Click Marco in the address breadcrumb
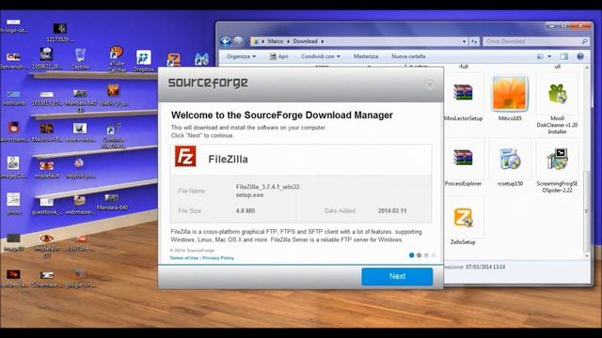This screenshot has width=602, height=338. pyautogui.click(x=276, y=41)
